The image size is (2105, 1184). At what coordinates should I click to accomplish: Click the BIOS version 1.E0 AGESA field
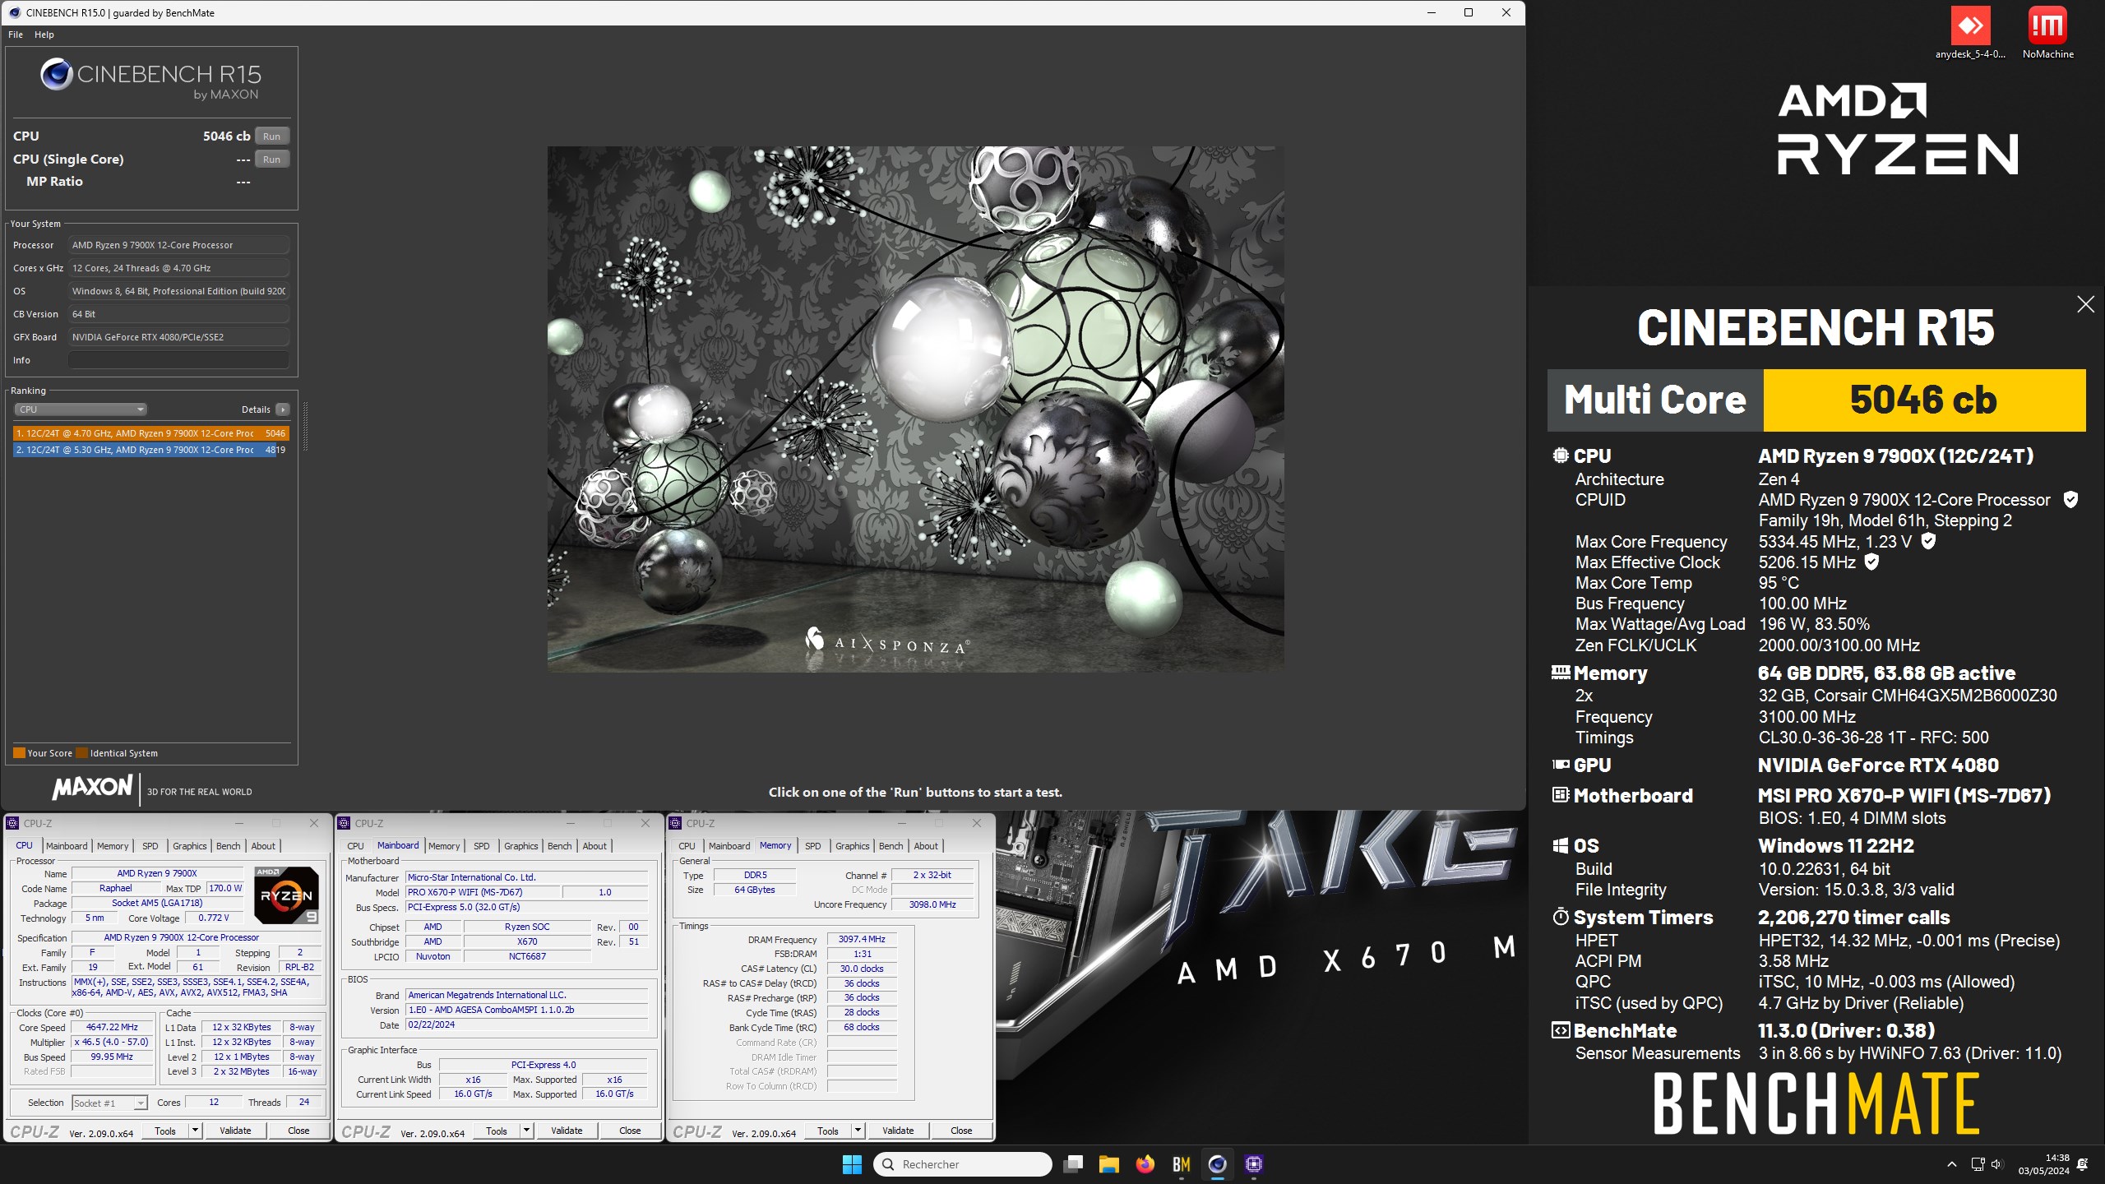[528, 1010]
